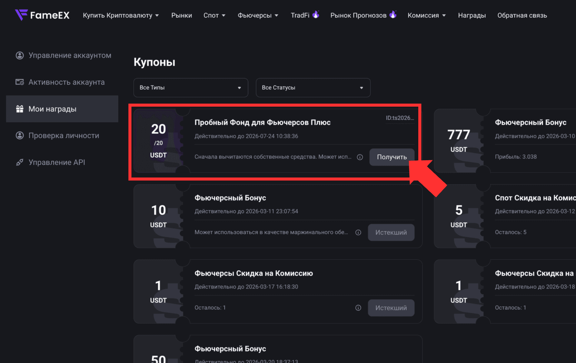The image size is (576, 363).
Task: Open the Награды menu item
Action: pos(472,15)
